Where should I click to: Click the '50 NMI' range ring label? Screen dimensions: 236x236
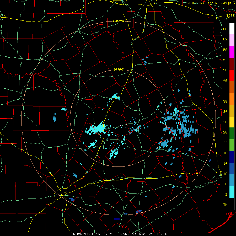119,69
